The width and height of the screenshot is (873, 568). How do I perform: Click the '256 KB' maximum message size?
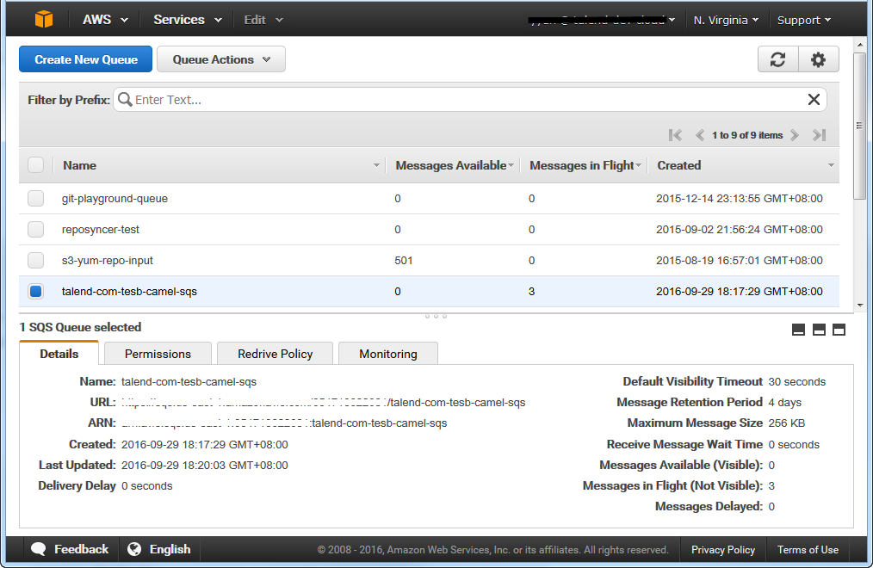point(786,423)
